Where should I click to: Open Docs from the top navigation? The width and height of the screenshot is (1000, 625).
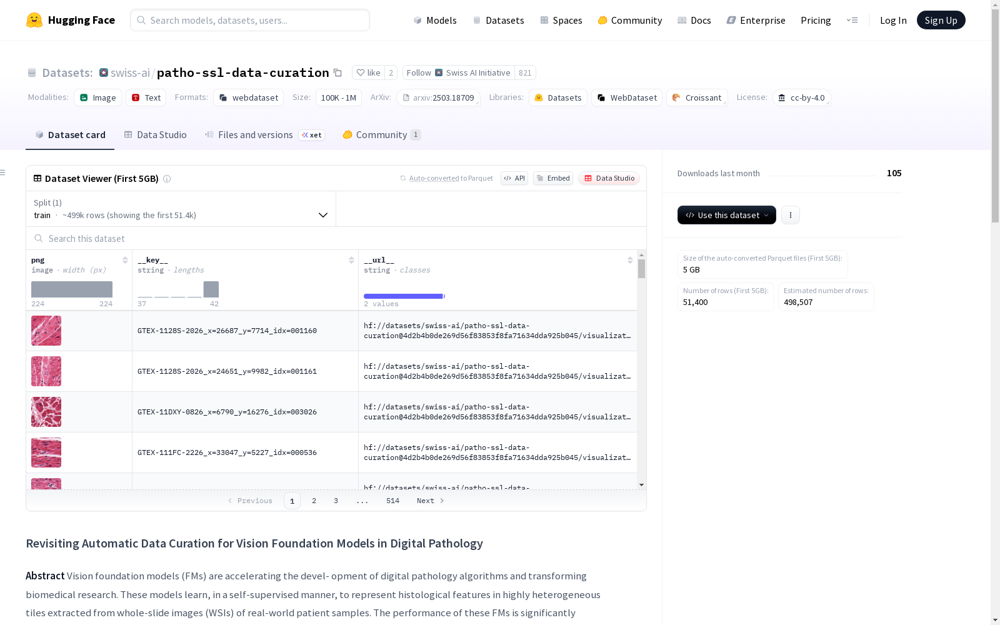[694, 20]
